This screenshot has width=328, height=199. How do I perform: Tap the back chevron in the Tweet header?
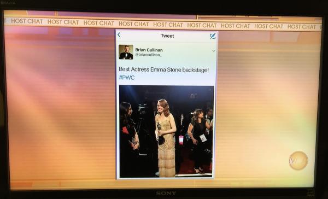click(x=119, y=35)
